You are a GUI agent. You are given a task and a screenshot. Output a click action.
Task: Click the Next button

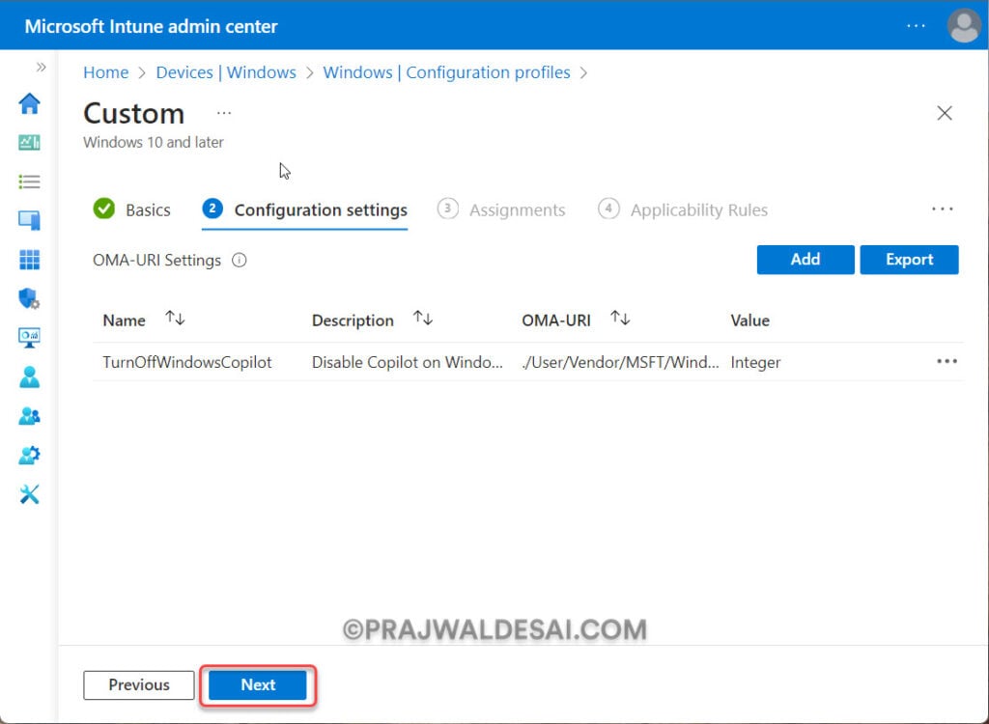(x=257, y=684)
